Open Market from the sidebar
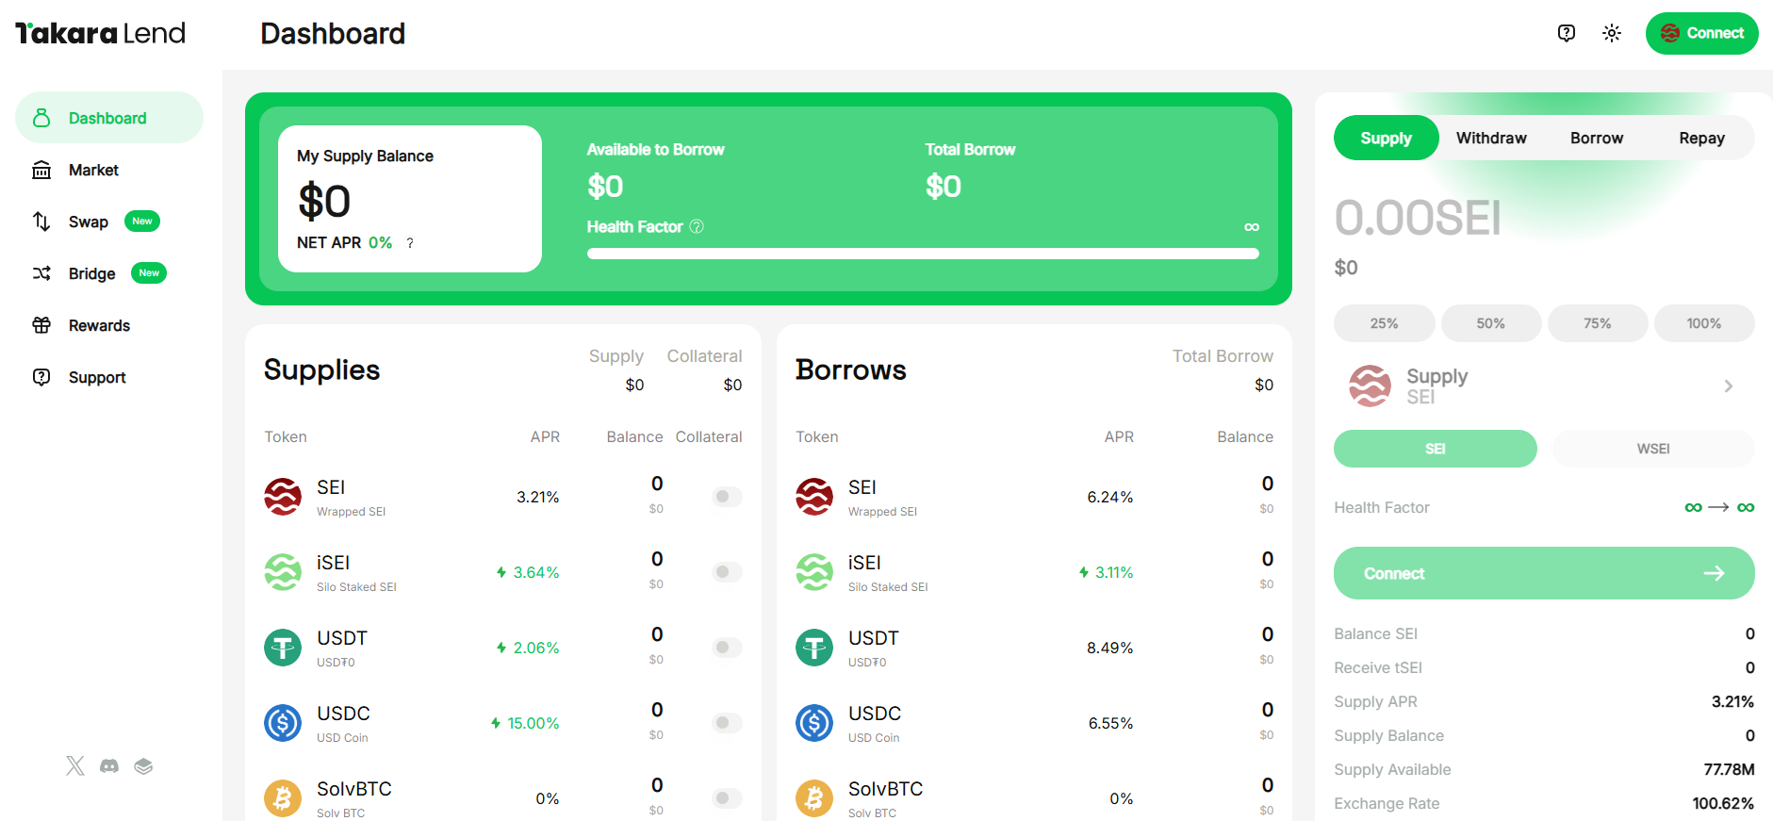This screenshot has width=1773, height=821. (x=93, y=170)
